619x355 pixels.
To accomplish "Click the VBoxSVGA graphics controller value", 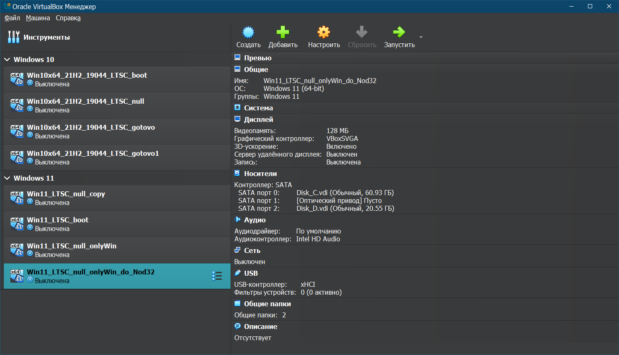I will 342,138.
